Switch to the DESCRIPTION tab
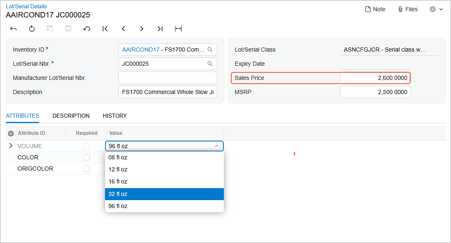The image size is (451, 243). (x=71, y=116)
